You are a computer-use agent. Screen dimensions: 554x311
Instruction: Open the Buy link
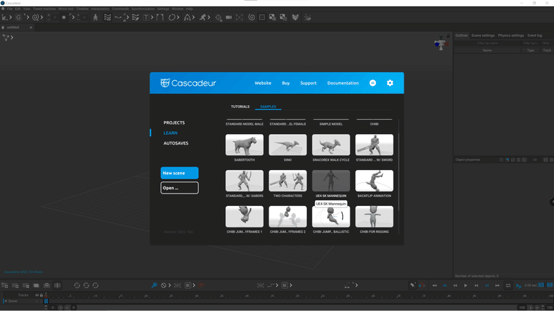286,83
